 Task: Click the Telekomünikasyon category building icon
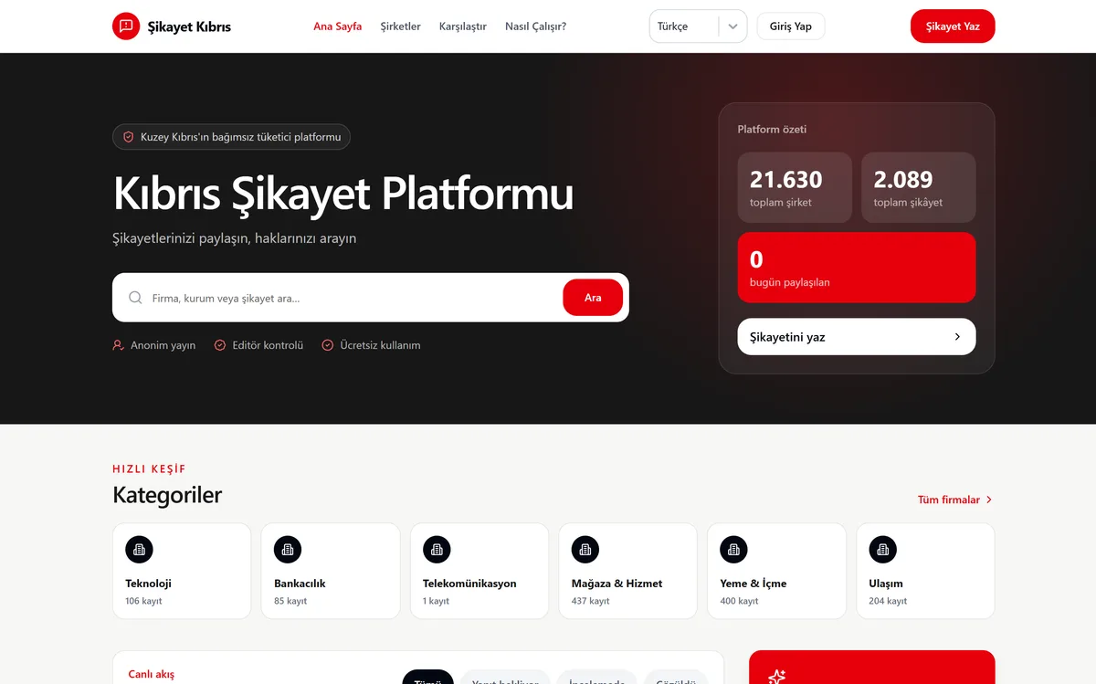(x=437, y=549)
